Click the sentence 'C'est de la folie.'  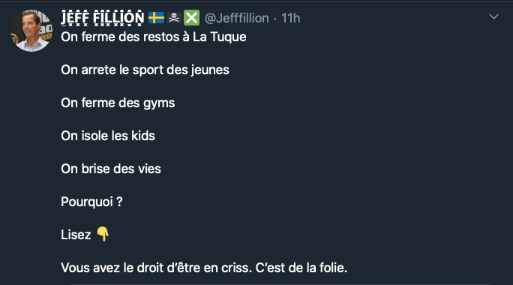[x=301, y=268]
